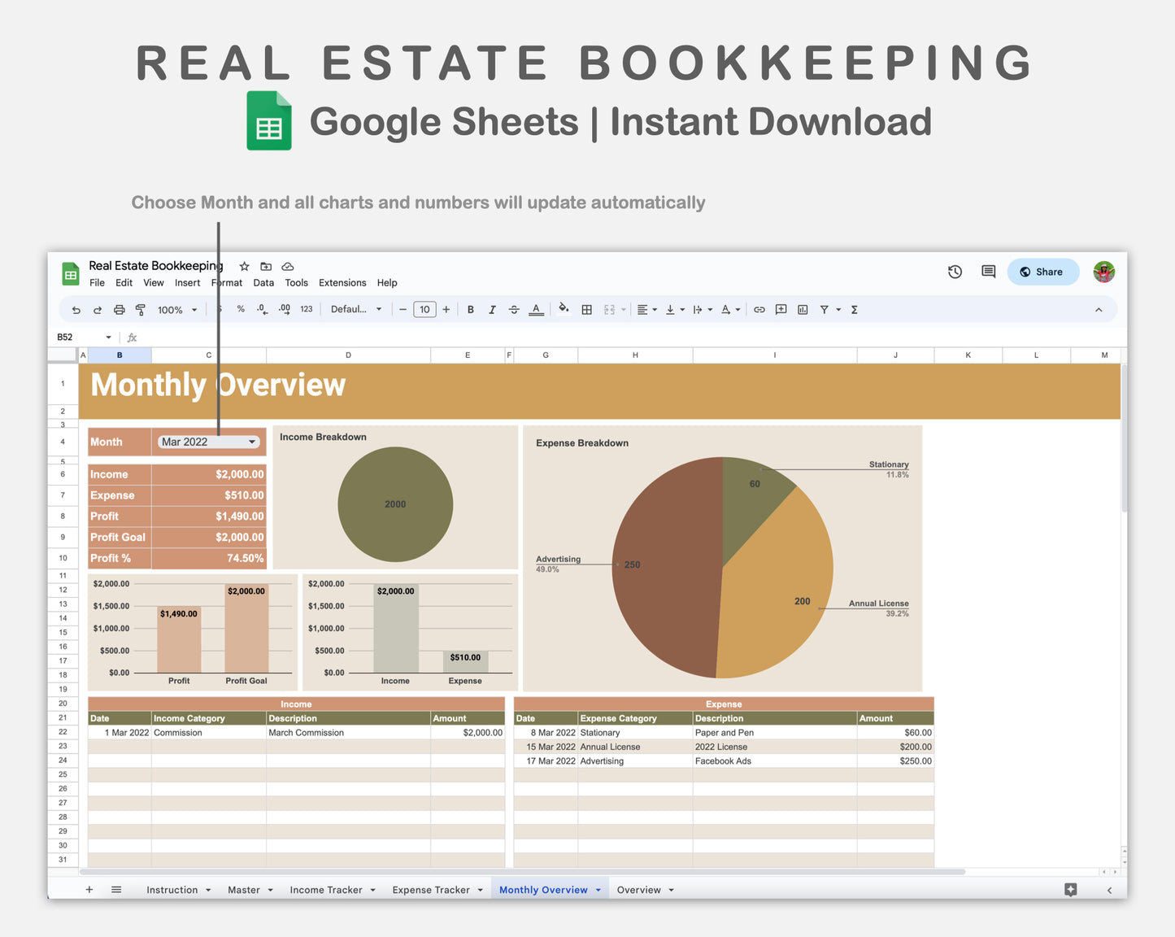Click the Share button

coord(1042,272)
